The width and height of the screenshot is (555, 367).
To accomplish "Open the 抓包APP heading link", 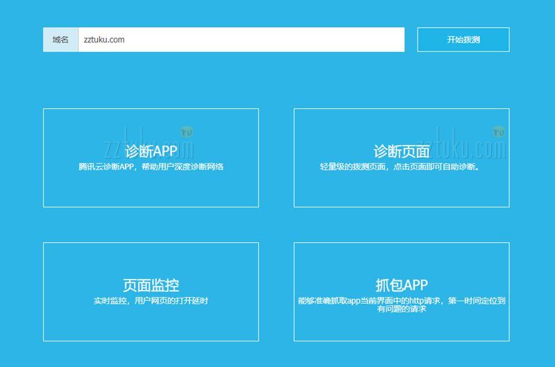I will point(401,285).
